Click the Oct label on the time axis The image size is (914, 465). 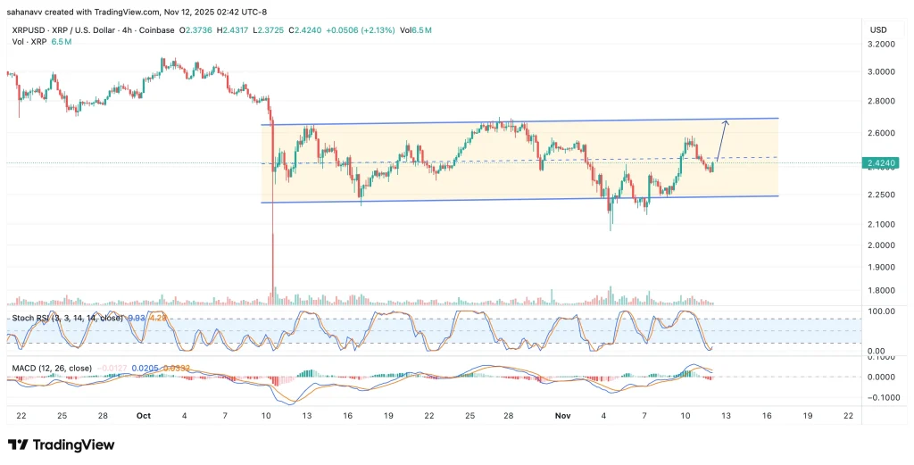pyautogui.click(x=144, y=416)
